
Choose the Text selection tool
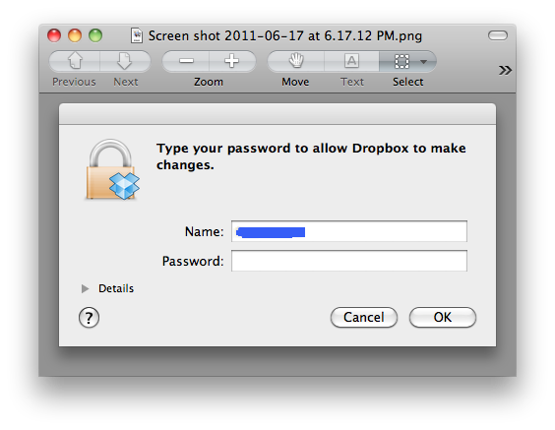pos(351,61)
